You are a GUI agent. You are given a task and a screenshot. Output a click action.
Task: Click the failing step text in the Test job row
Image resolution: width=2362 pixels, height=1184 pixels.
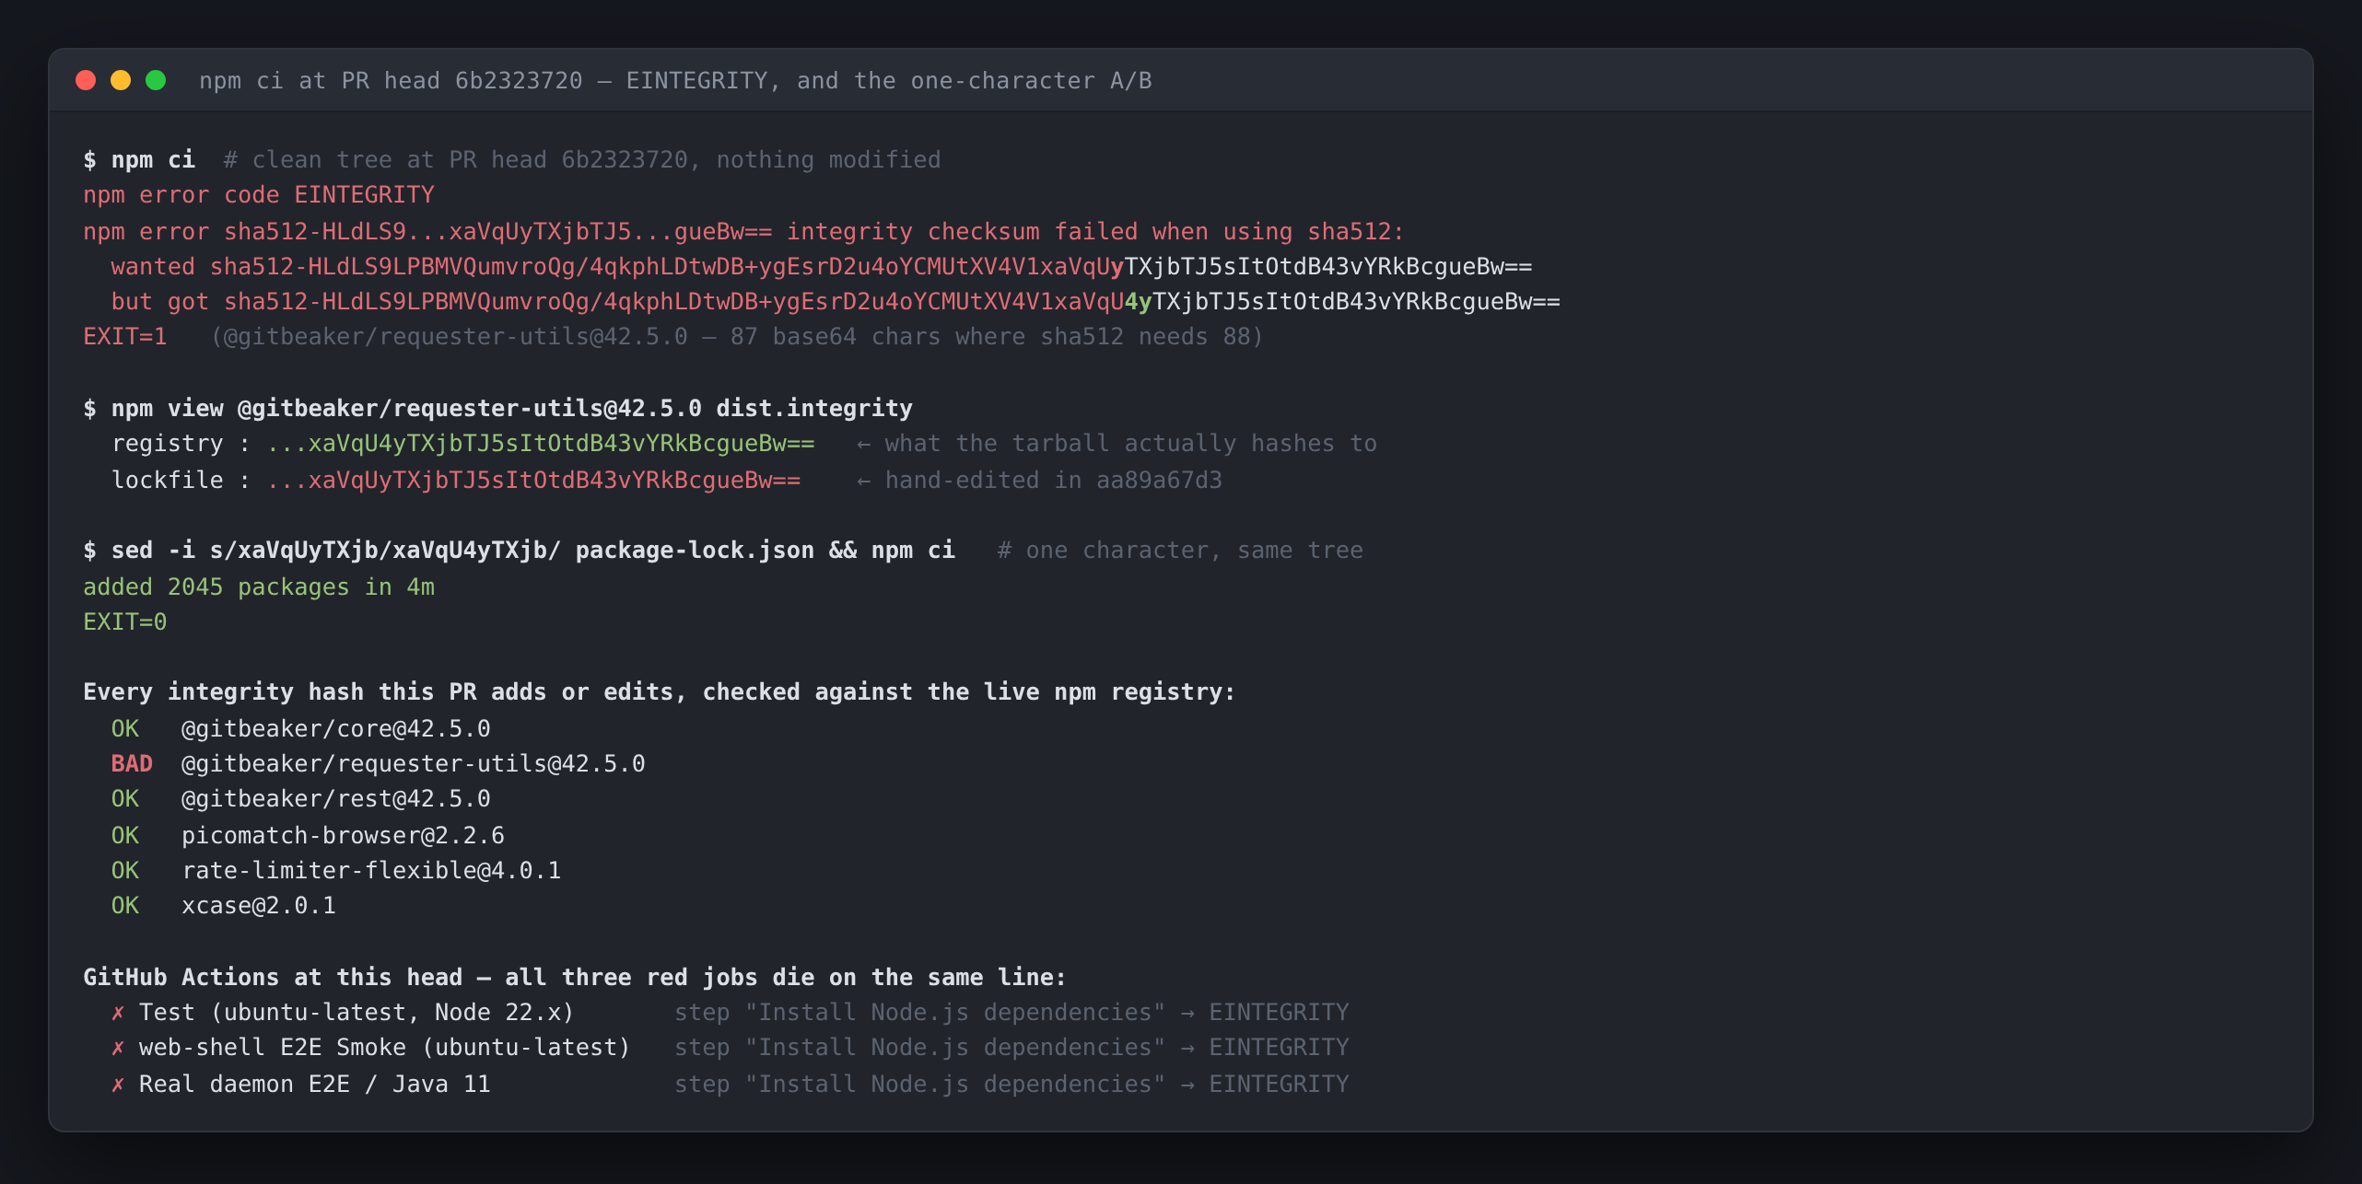(x=1011, y=1013)
